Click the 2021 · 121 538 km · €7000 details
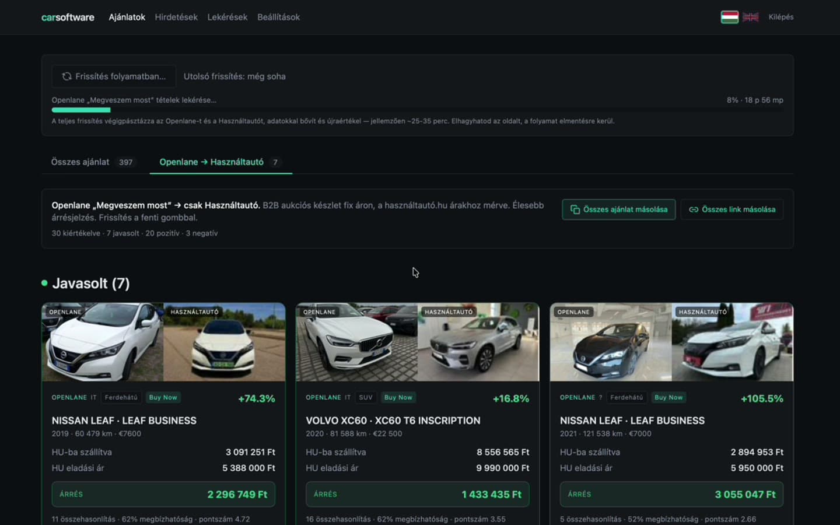The width and height of the screenshot is (840, 525). coord(605,433)
